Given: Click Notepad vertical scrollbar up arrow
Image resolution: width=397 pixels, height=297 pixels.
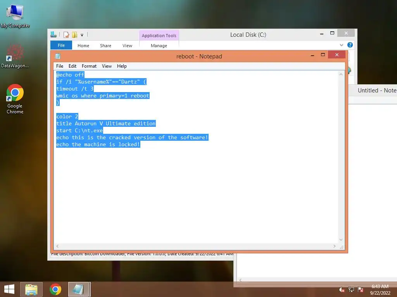Looking at the screenshot, I should pos(341,74).
